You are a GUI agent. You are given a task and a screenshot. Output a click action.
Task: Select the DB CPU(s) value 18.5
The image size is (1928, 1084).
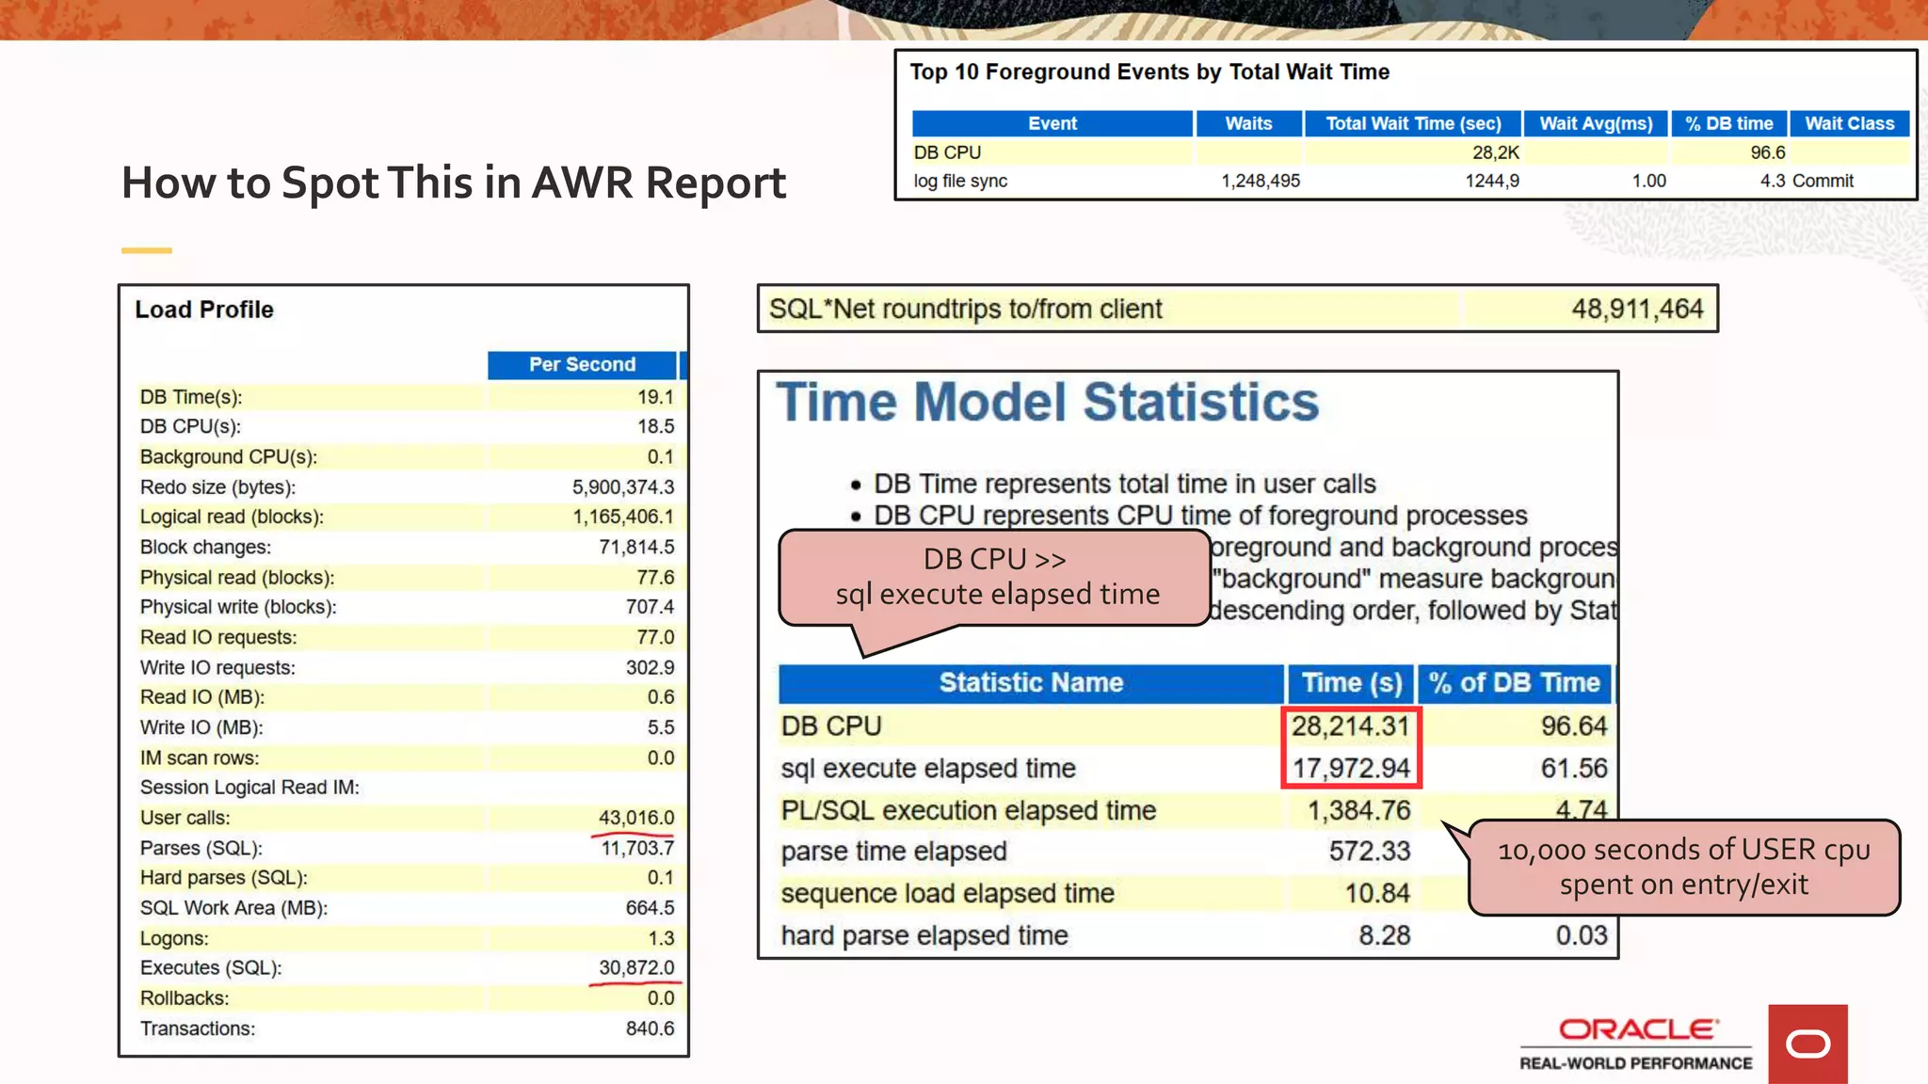click(x=655, y=426)
